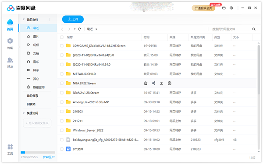Click folder icon of 210803
This screenshot has width=263, height=164.
(68, 111)
